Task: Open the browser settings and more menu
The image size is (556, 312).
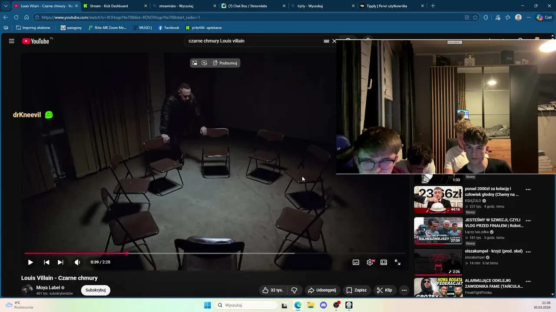Action: point(529,17)
